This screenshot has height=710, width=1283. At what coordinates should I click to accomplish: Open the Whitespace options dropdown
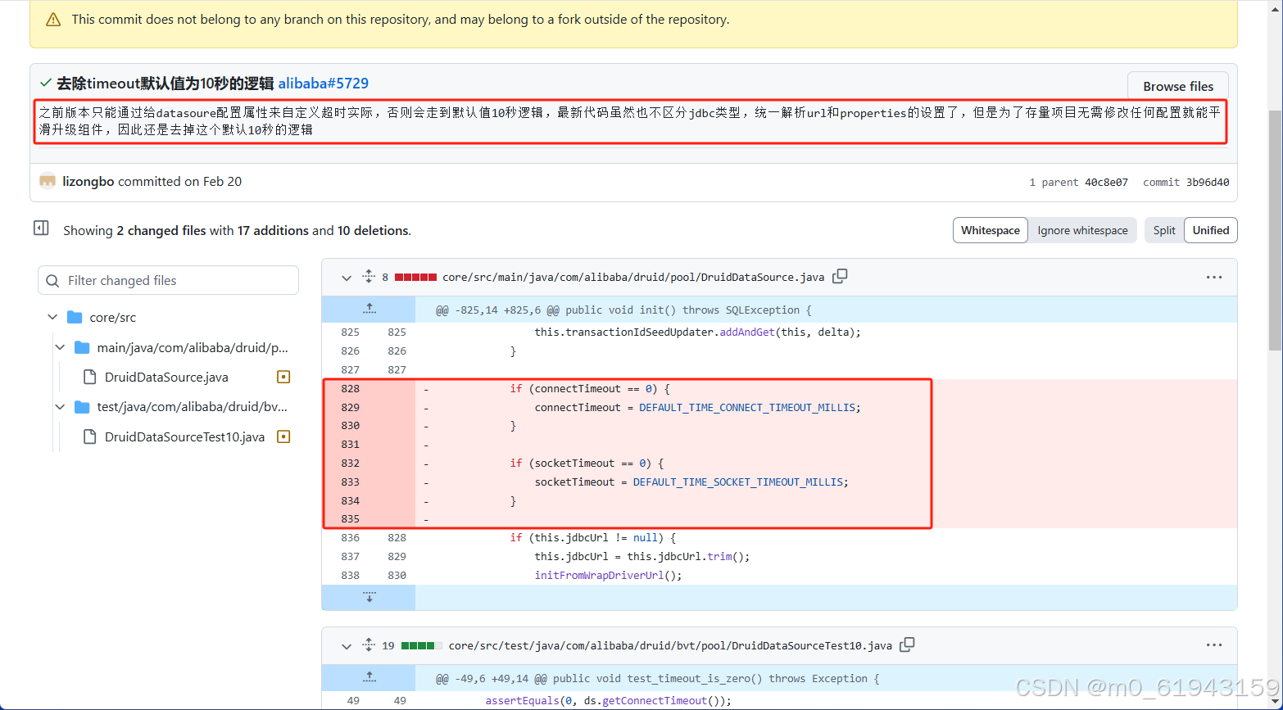click(x=990, y=230)
